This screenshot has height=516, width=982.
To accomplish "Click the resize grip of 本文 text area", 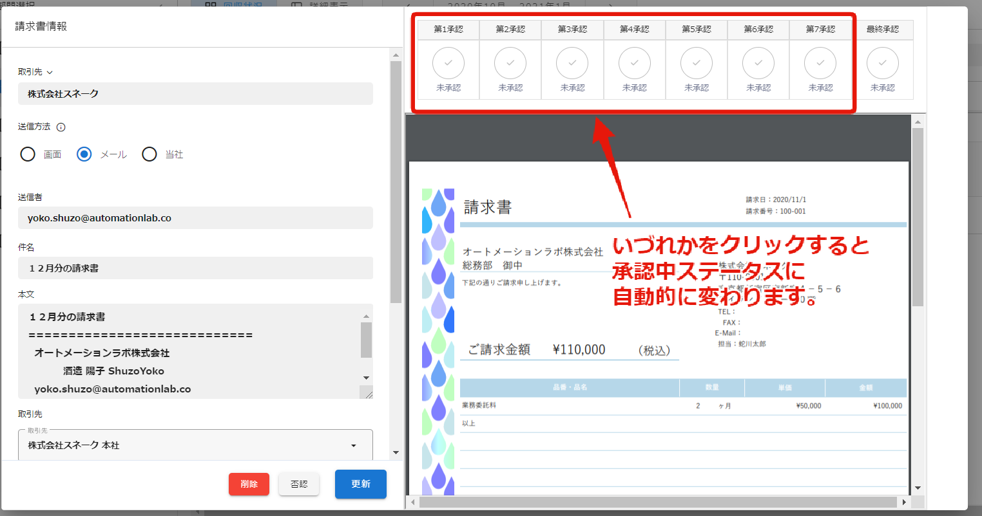I will [369, 394].
